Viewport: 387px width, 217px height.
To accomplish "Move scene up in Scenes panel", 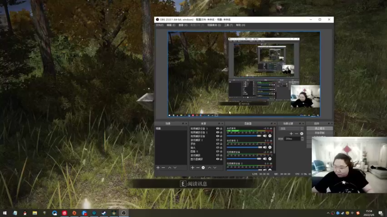I will coord(170,167).
